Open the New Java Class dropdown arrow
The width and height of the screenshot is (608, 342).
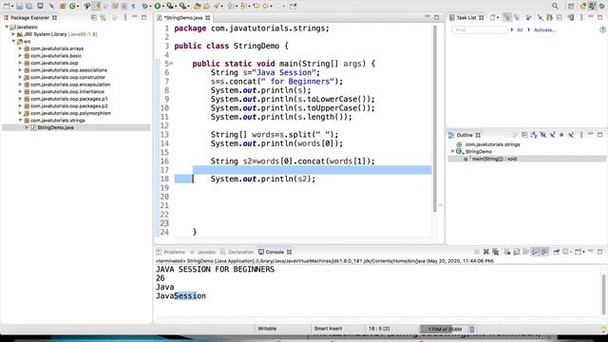tap(78, 6)
